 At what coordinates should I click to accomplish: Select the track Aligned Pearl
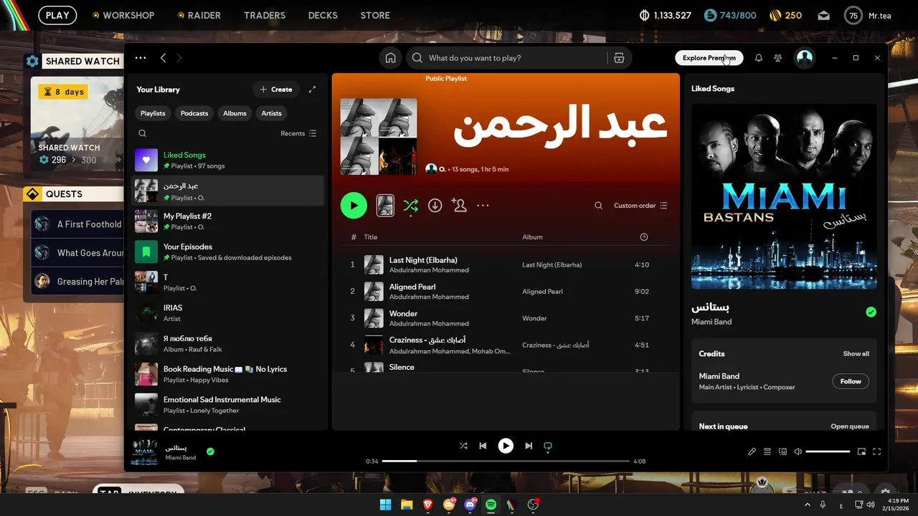click(506, 291)
